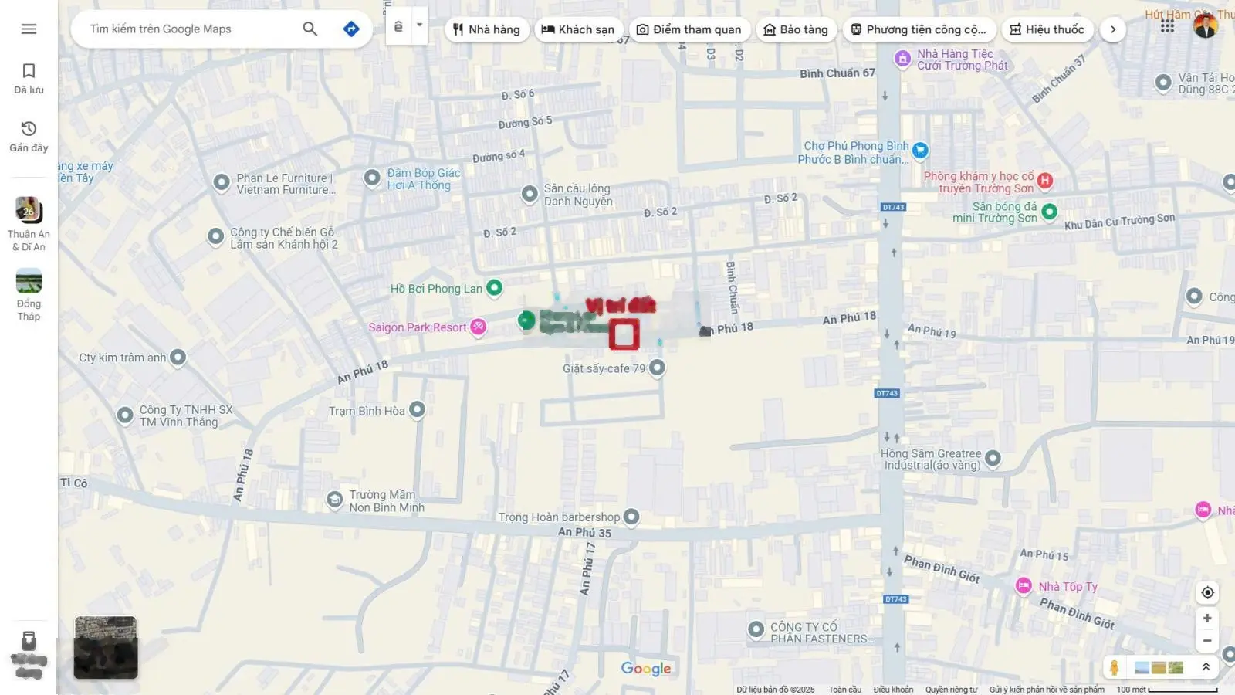Open the hamburger main menu

[x=29, y=29]
